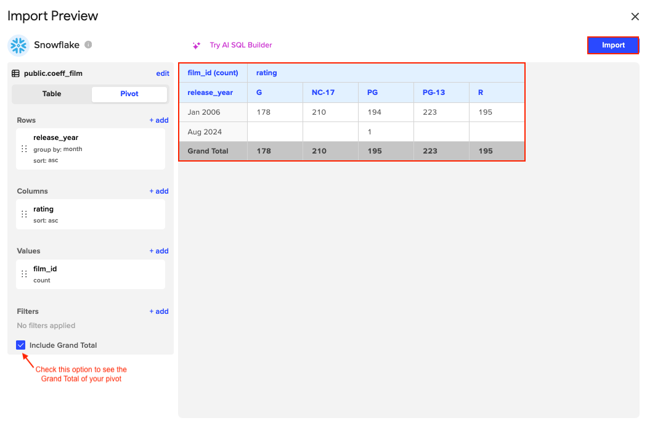Click the edit link beside public.coeff_film
This screenshot has height=423, width=647.
point(162,73)
